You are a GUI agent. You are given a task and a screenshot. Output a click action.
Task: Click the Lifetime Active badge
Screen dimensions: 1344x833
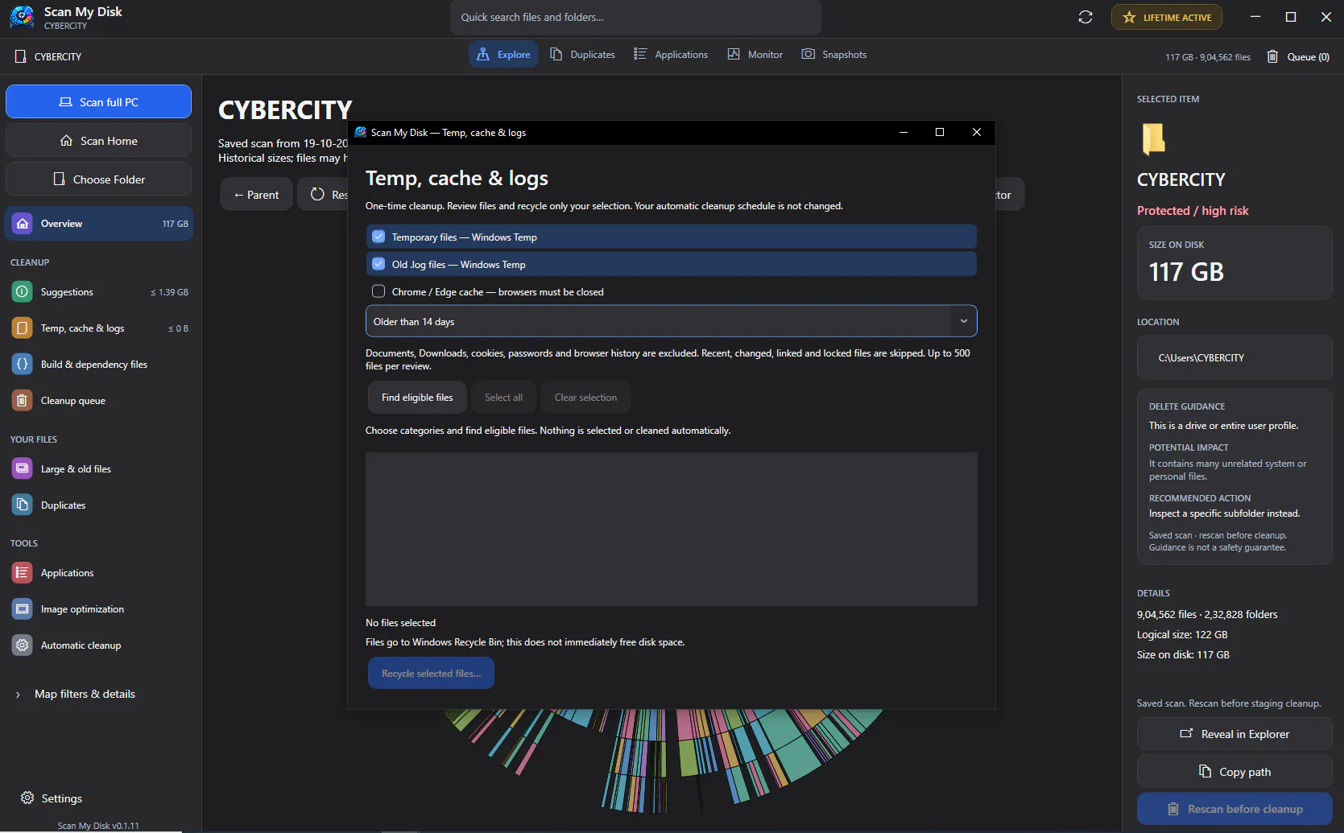[x=1167, y=17]
